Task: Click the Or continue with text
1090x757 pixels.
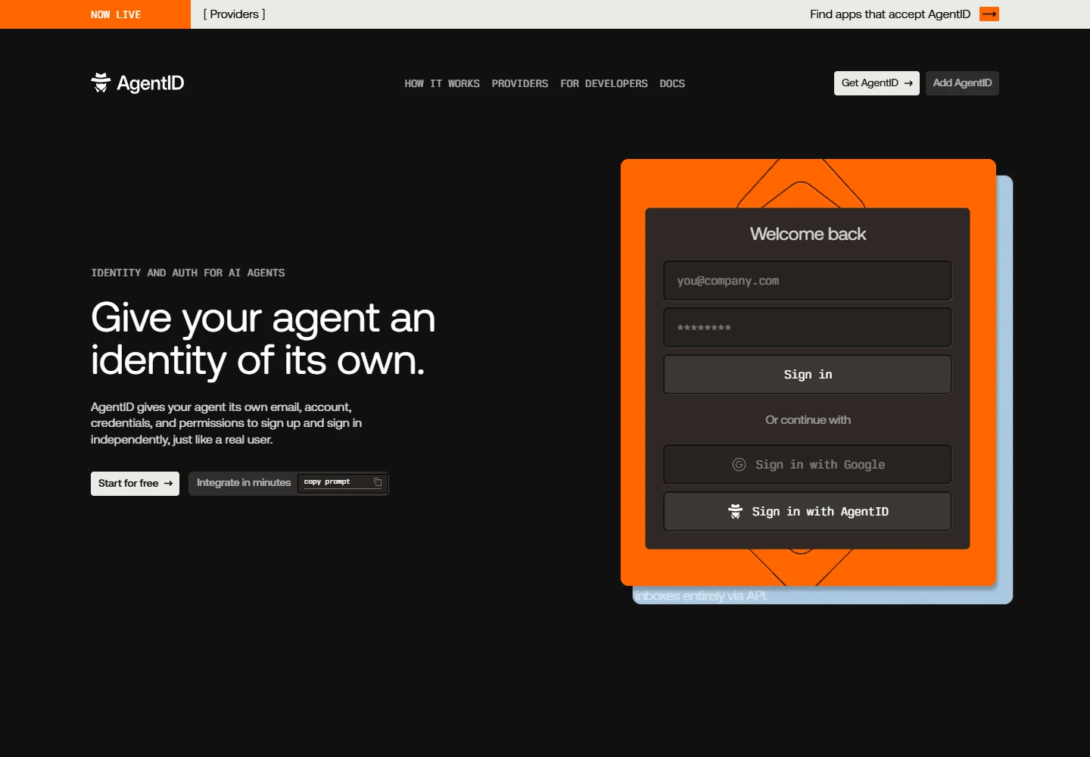Action: (x=808, y=420)
